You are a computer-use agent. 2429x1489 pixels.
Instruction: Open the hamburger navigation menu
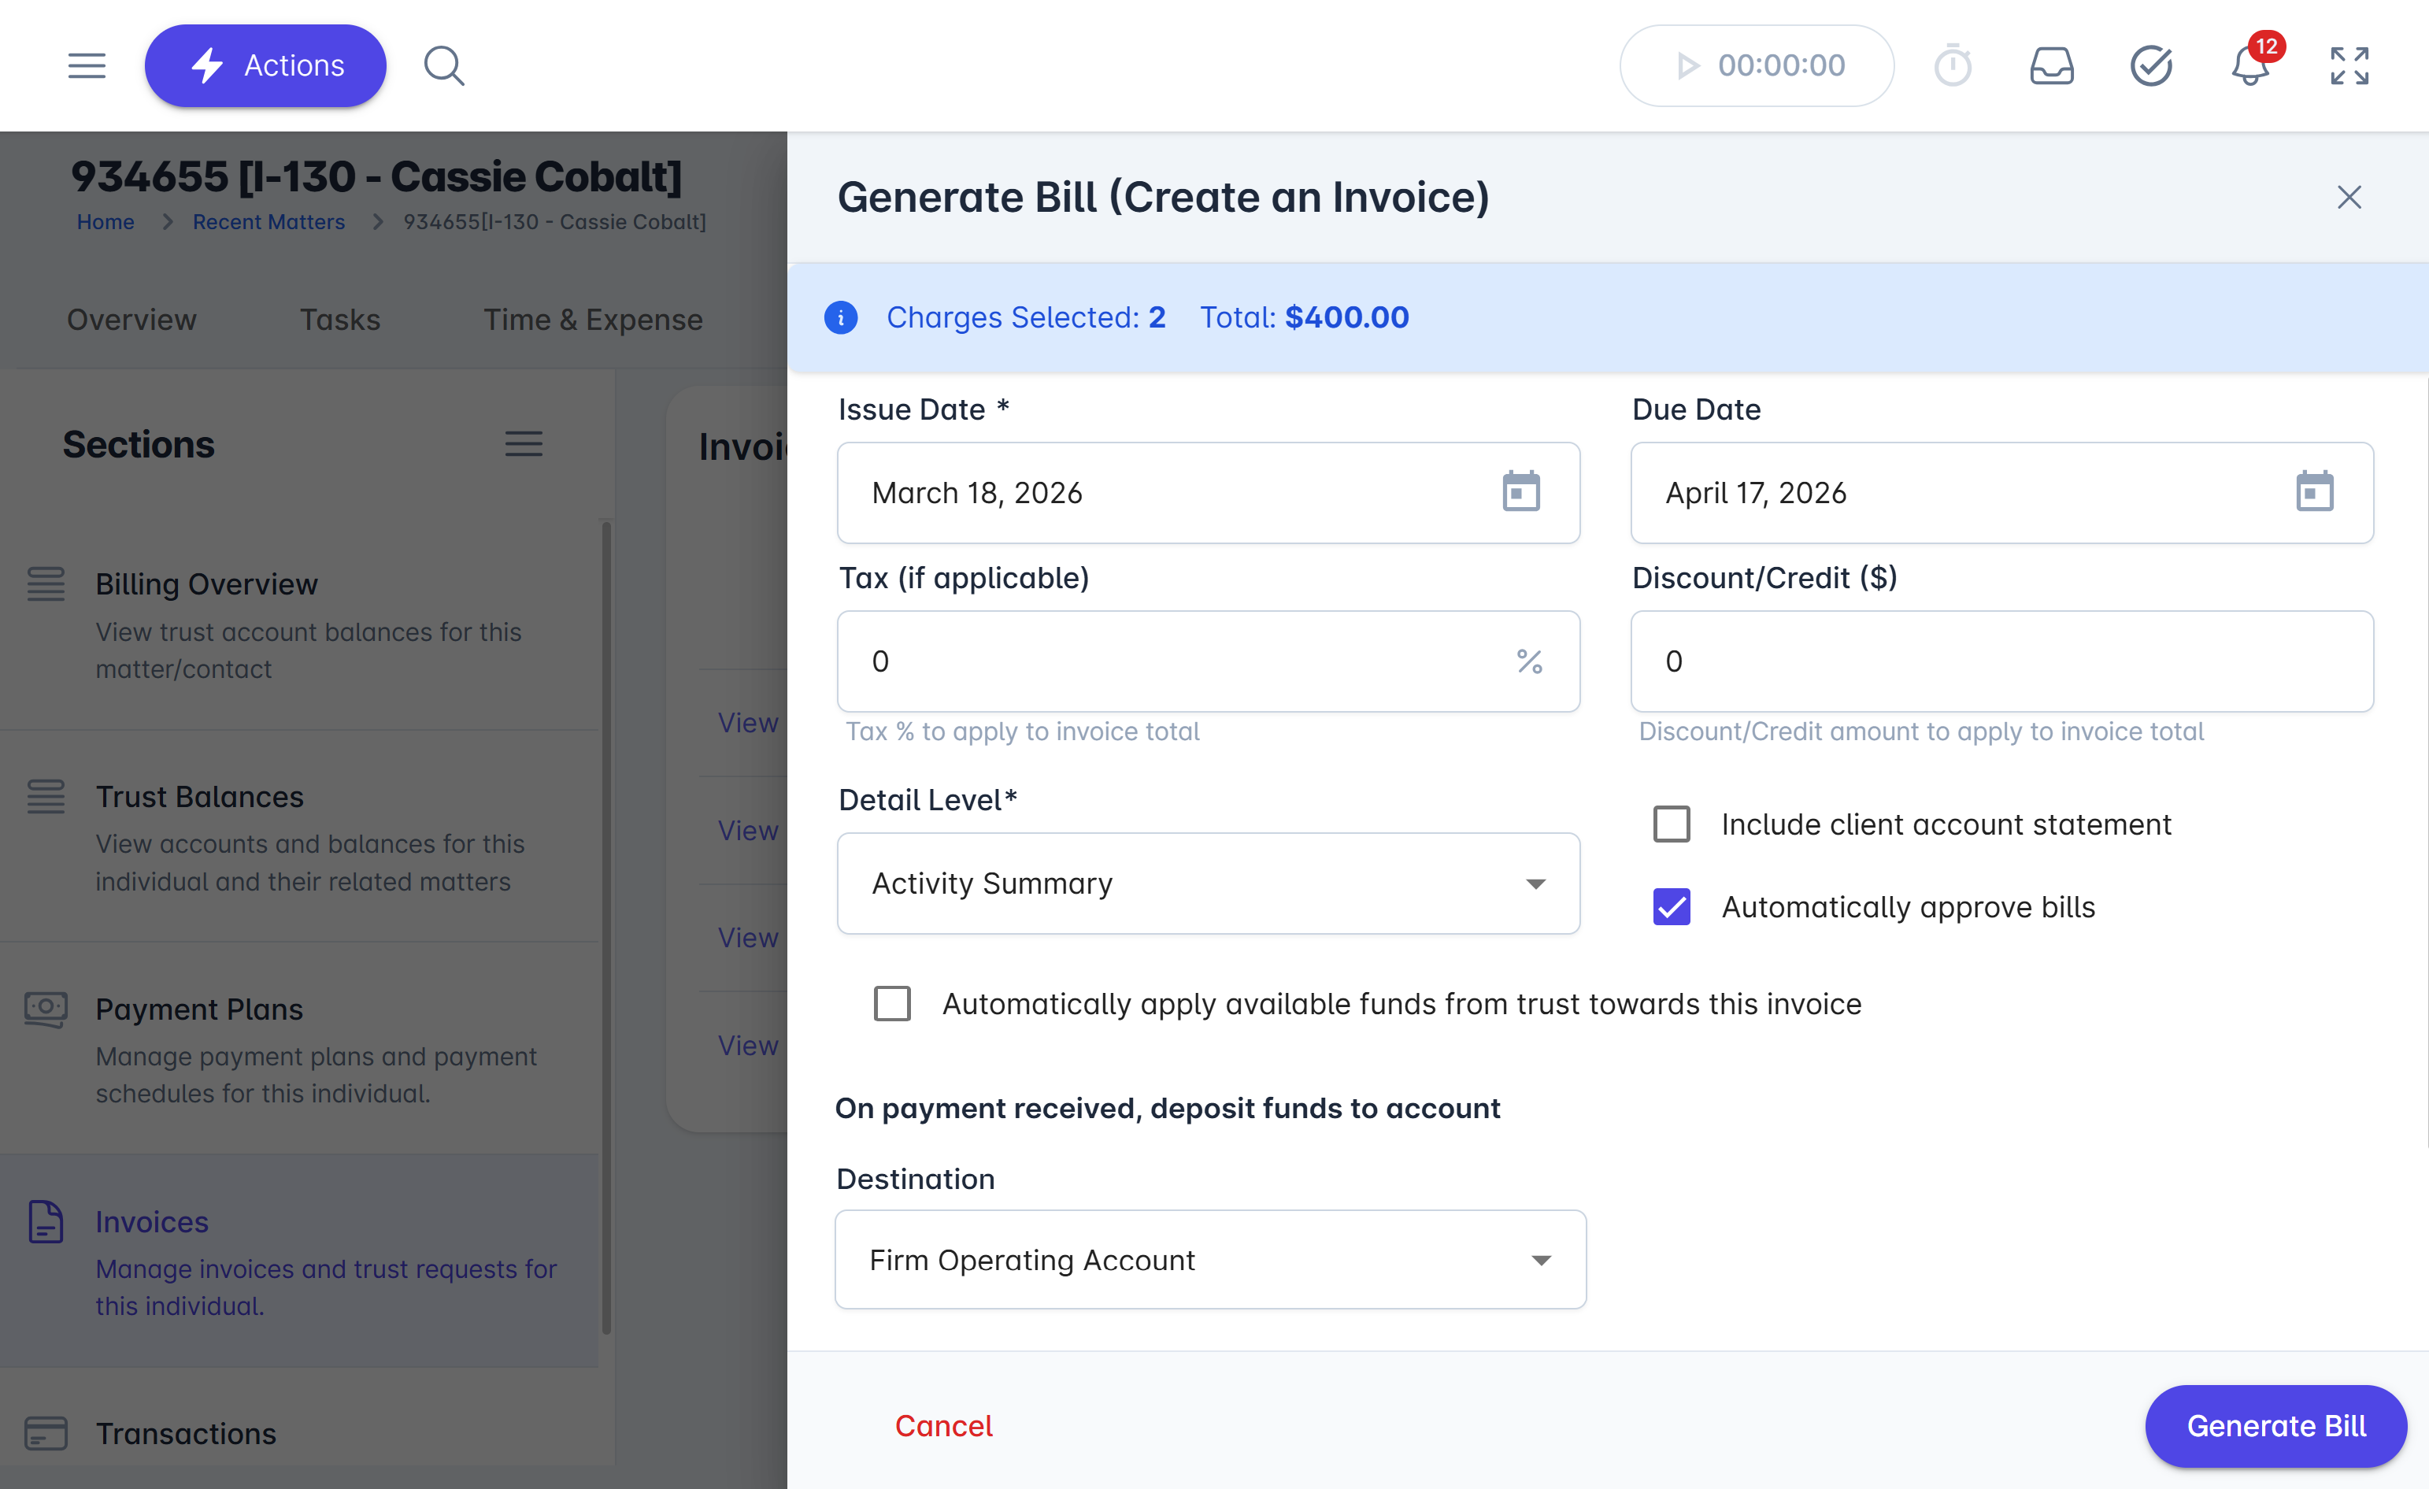coord(87,66)
